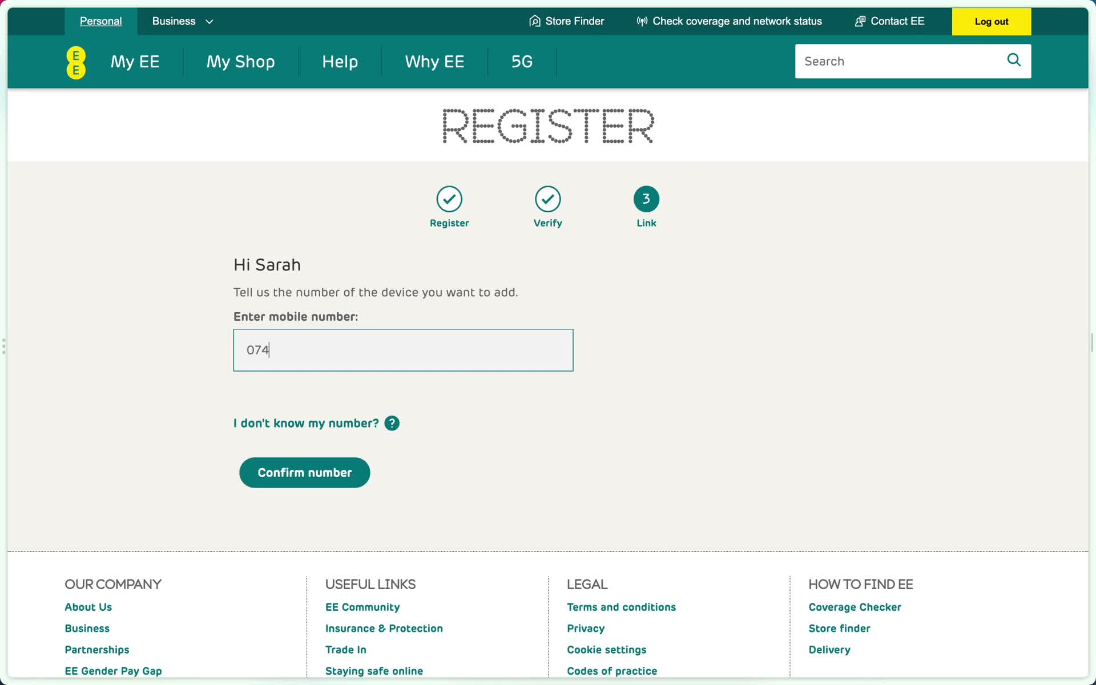Image resolution: width=1096 pixels, height=685 pixels.
Task: Open the Why EE menu
Action: [x=434, y=62]
